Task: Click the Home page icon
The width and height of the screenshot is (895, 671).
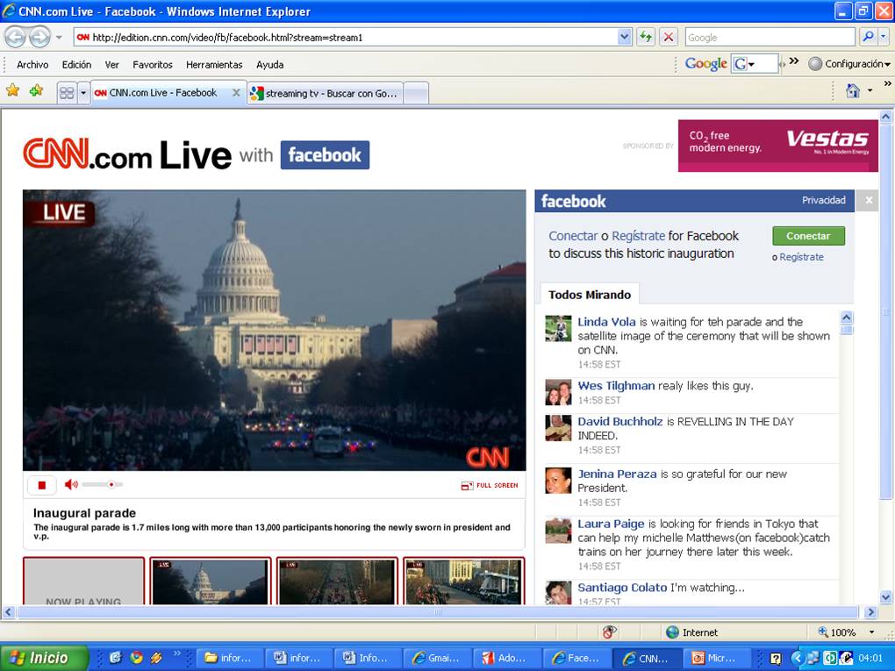Action: (x=853, y=90)
